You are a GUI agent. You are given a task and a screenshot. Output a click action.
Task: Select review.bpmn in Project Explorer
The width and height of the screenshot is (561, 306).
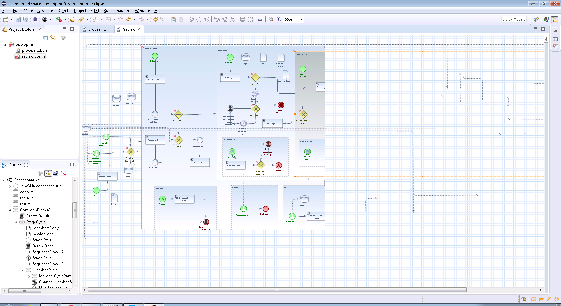pyautogui.click(x=33, y=56)
